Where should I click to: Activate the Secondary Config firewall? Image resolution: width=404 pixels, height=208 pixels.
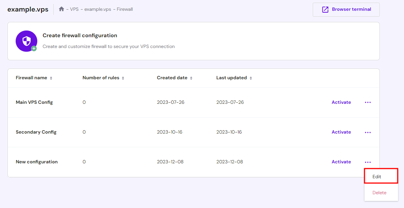(341, 132)
